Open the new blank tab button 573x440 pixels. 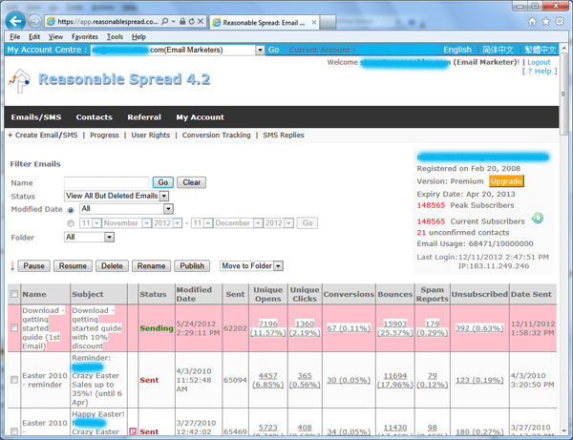328,22
